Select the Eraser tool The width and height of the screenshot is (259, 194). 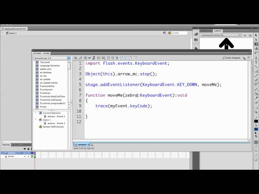point(256,102)
